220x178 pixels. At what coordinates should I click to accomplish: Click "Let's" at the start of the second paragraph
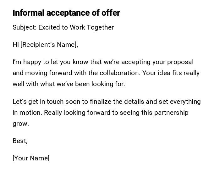coord(19,102)
